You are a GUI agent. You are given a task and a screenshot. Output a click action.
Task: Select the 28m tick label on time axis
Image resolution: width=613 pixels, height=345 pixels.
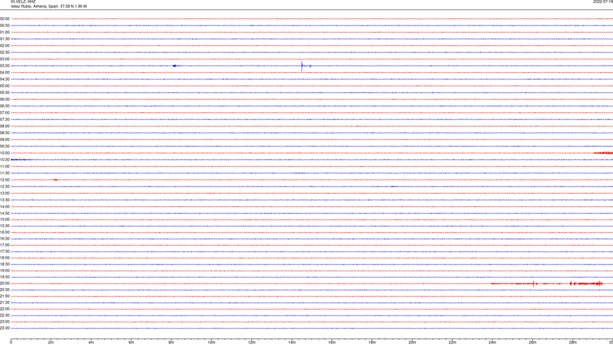point(573,342)
